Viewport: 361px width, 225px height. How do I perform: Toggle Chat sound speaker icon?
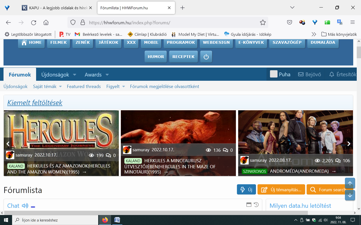click(x=25, y=206)
